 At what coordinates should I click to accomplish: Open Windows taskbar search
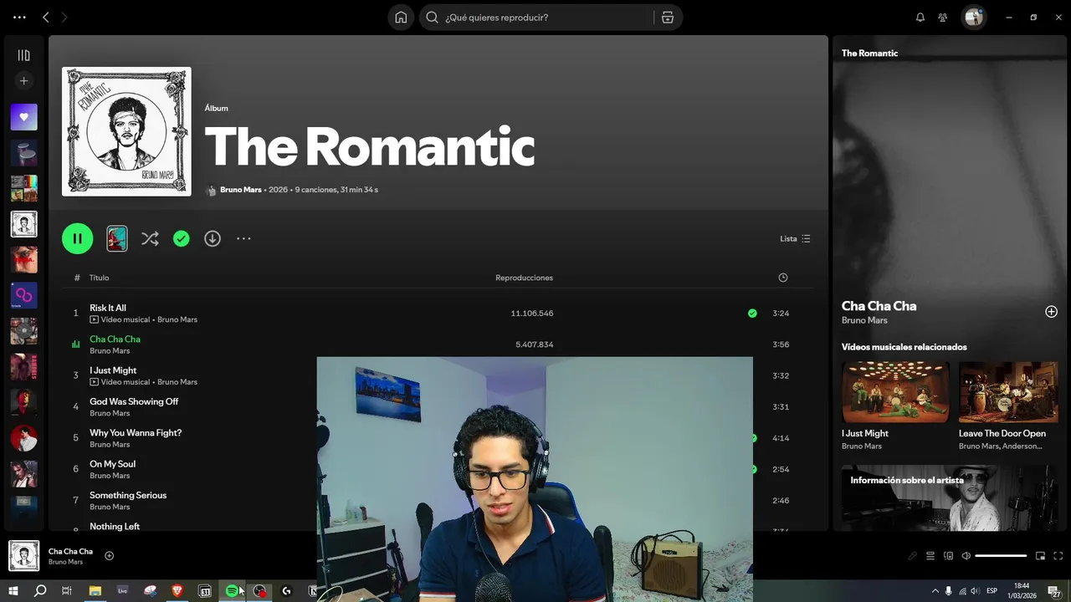[39, 591]
